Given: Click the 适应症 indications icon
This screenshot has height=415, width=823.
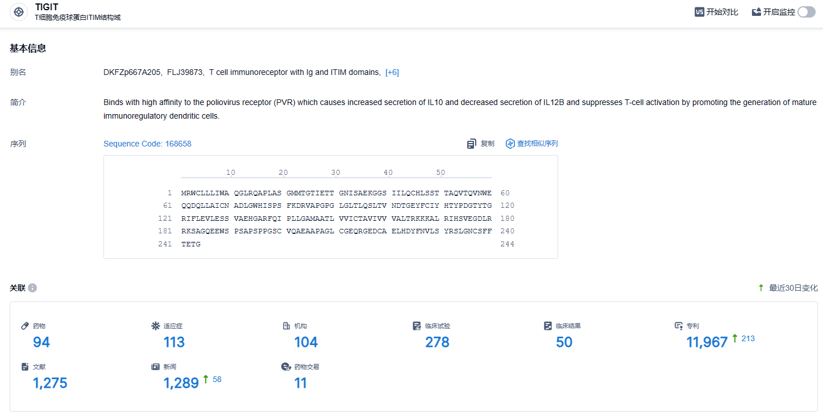Looking at the screenshot, I should point(156,326).
